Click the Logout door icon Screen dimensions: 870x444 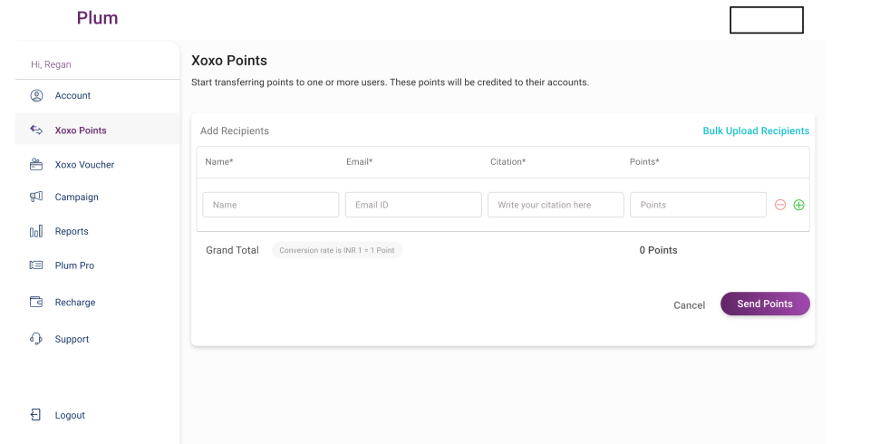point(36,415)
